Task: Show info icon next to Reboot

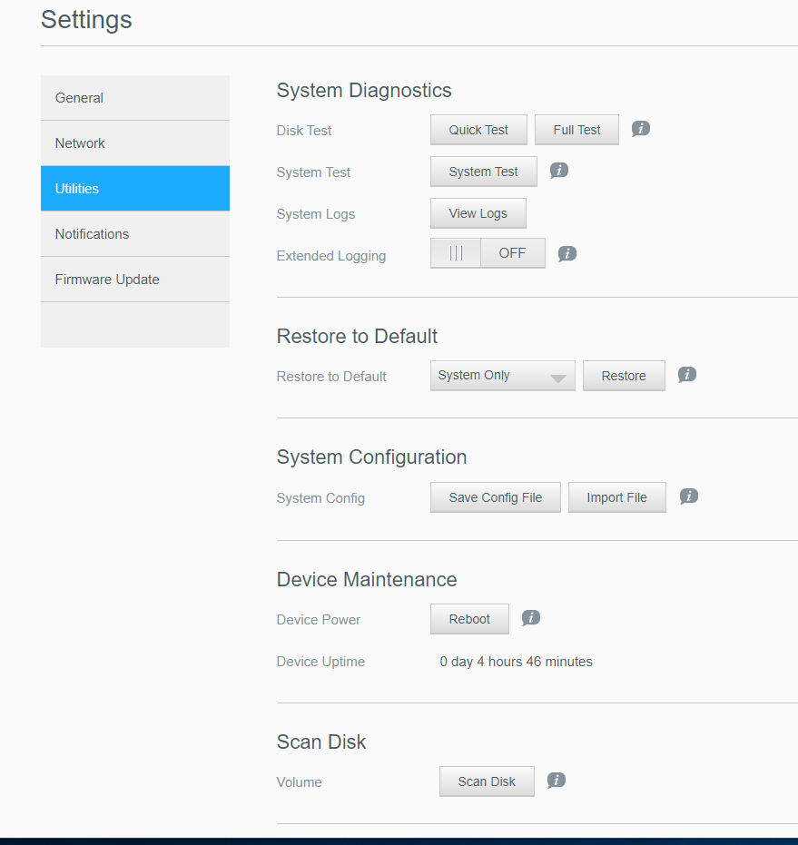Action: click(x=531, y=618)
